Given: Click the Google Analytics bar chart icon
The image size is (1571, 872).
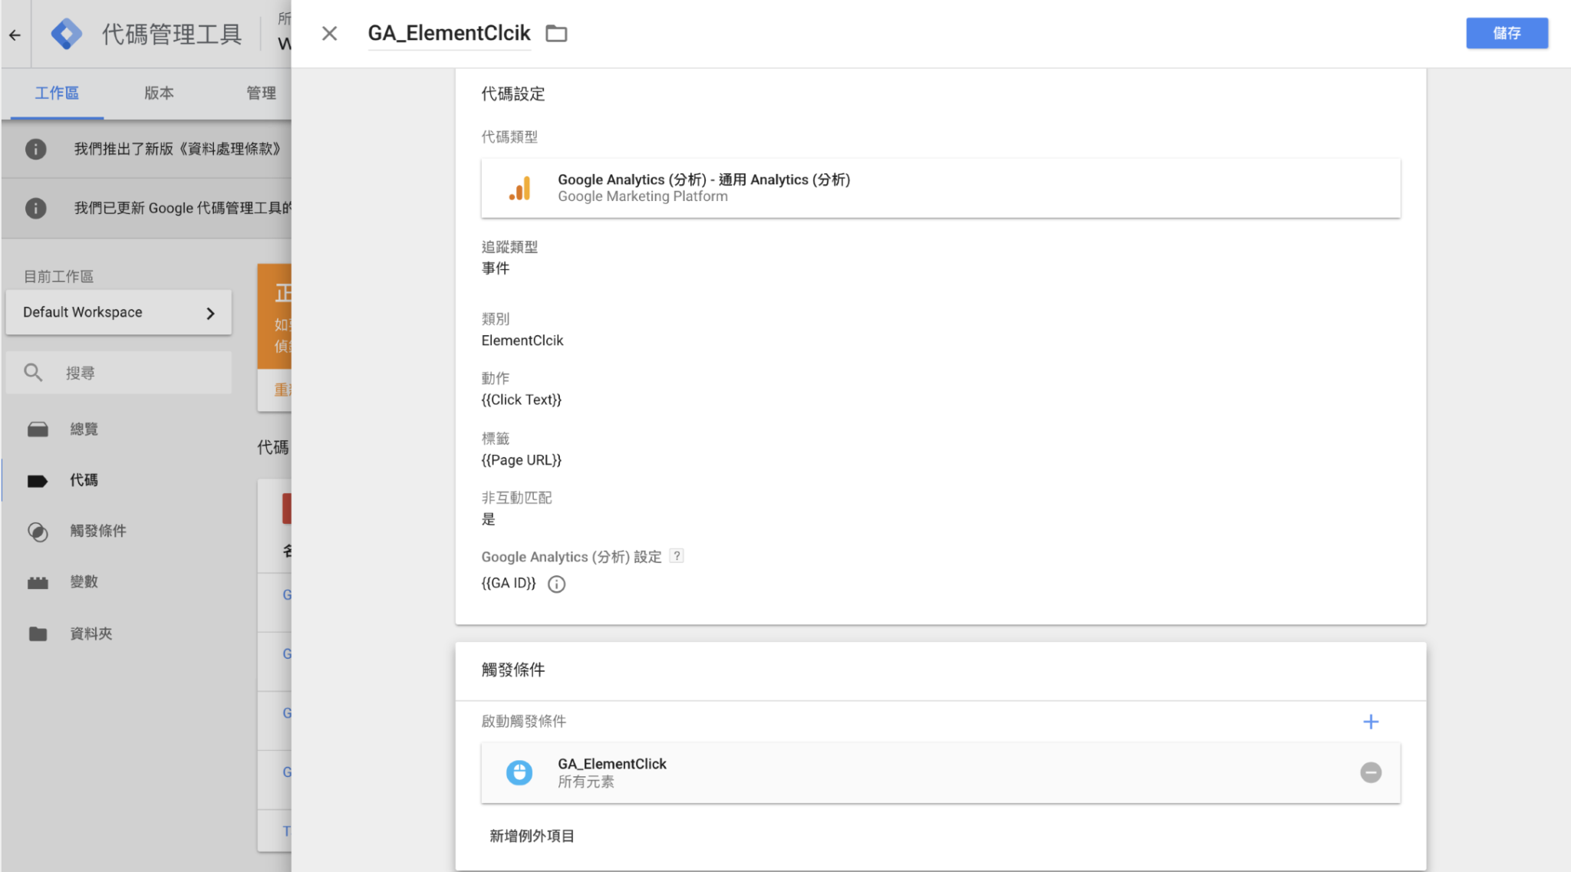Looking at the screenshot, I should [x=519, y=188].
